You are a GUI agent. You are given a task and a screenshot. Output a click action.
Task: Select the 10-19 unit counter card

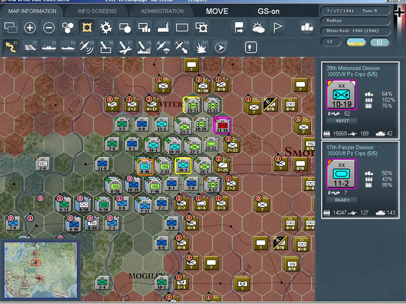342,95
